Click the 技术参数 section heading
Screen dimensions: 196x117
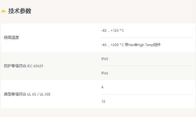(x=19, y=11)
